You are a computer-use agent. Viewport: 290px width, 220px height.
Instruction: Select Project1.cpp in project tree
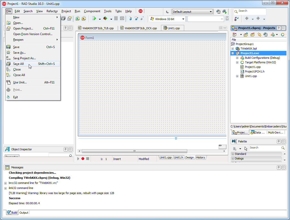coord(253,67)
